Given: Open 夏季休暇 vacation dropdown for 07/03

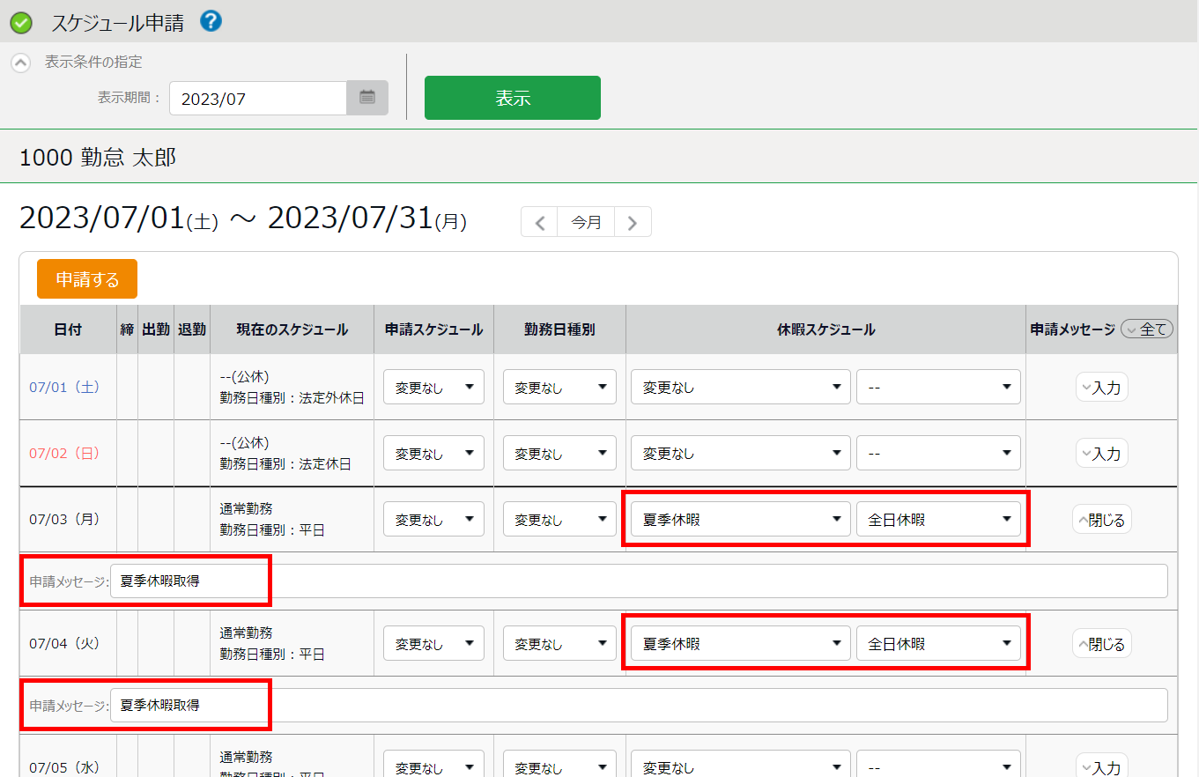Looking at the screenshot, I should (x=740, y=520).
